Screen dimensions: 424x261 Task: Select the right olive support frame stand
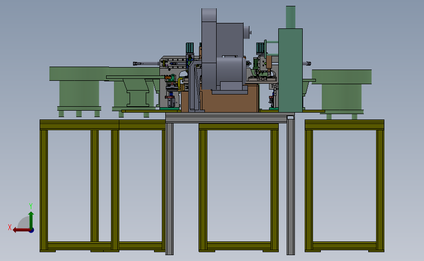(344, 186)
